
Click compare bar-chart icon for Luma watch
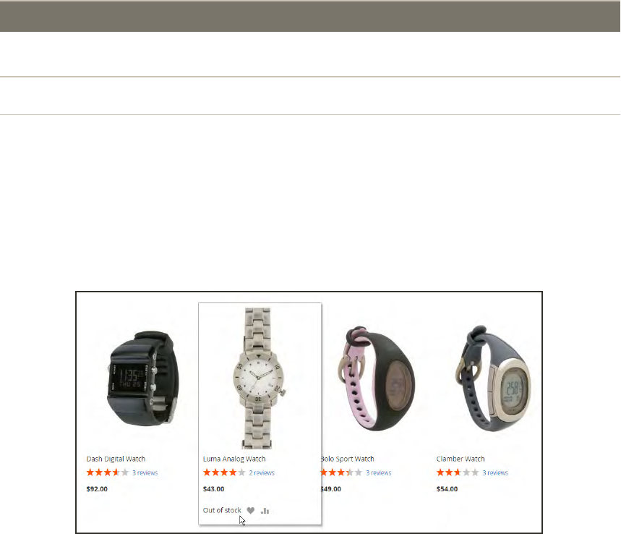[x=265, y=511]
